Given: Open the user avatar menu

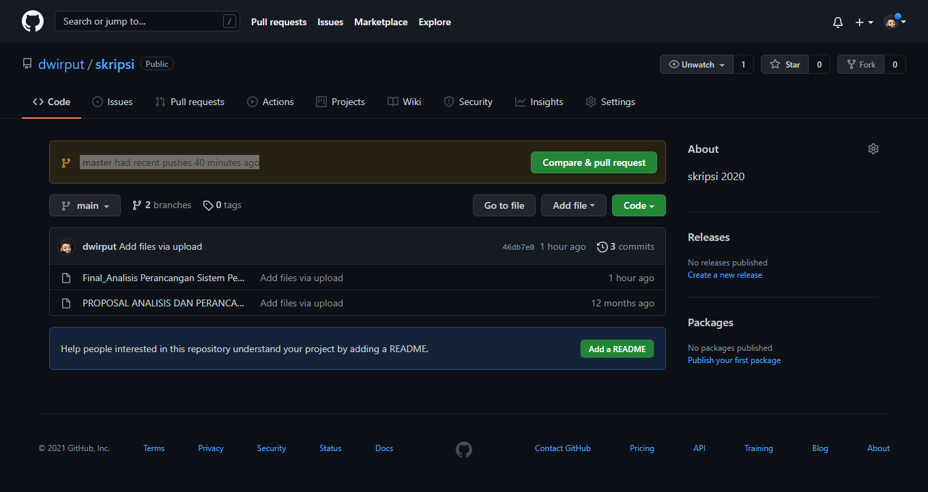Looking at the screenshot, I should point(895,22).
